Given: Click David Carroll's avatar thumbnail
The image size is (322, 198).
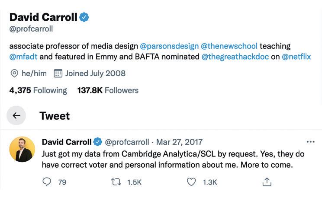Looking at the screenshot, I should (22, 149).
